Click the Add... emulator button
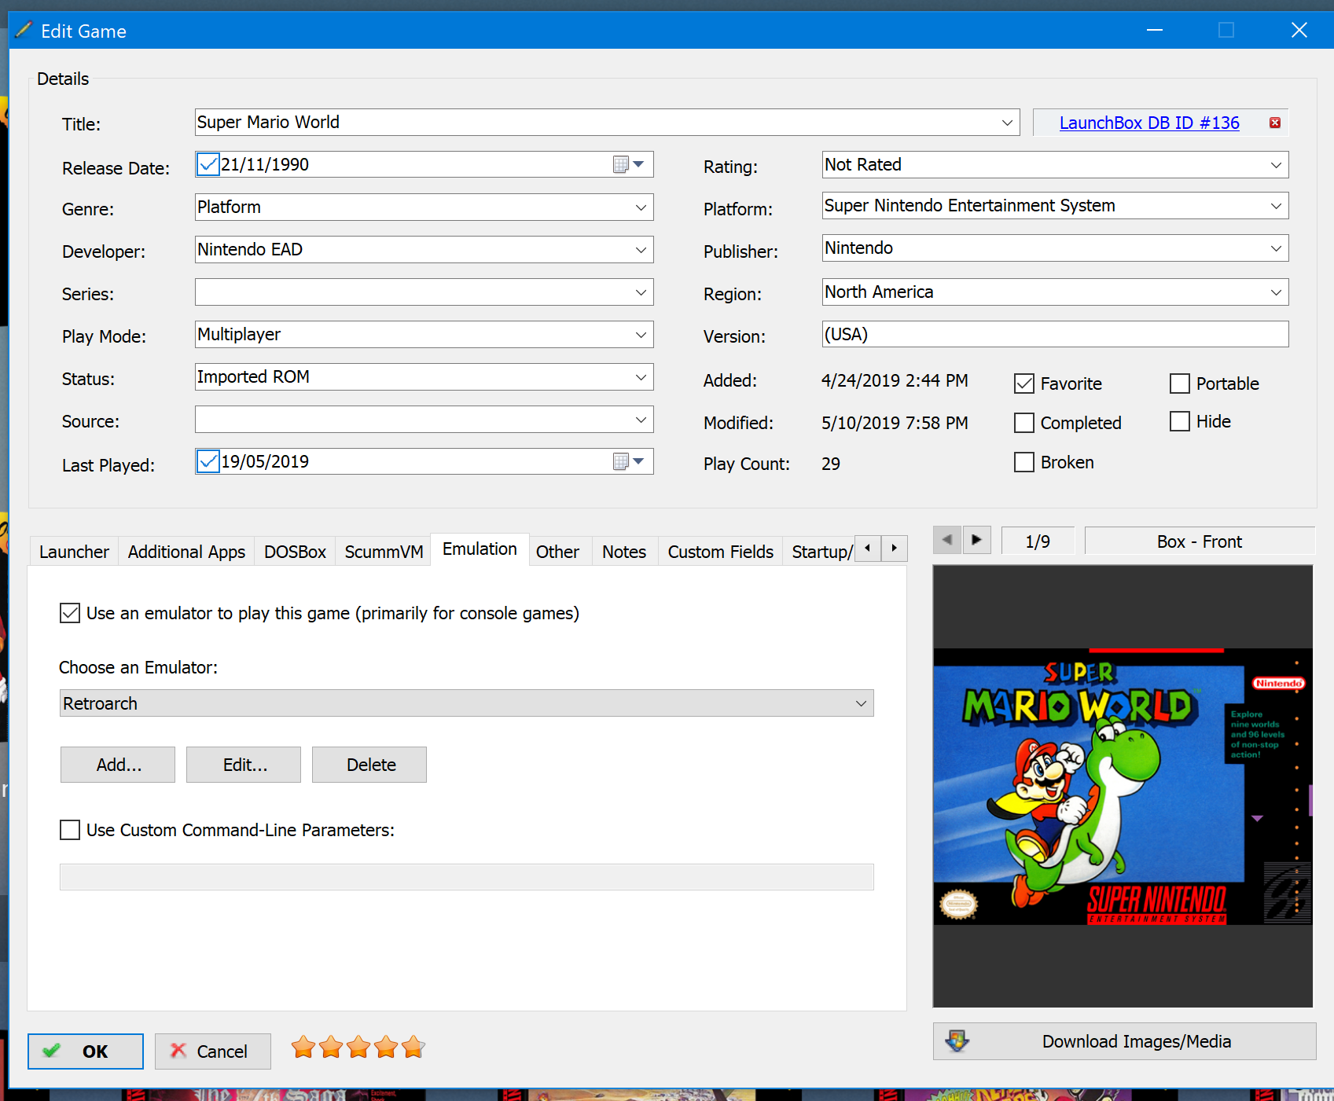Image resolution: width=1334 pixels, height=1101 pixels. point(118,765)
